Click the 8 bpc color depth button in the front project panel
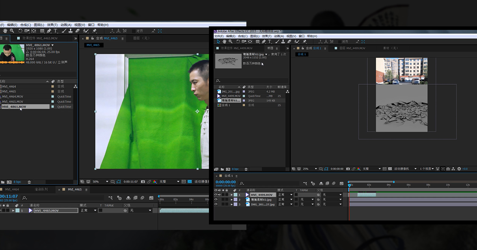This screenshot has height=250, width=477. pyautogui.click(x=235, y=169)
